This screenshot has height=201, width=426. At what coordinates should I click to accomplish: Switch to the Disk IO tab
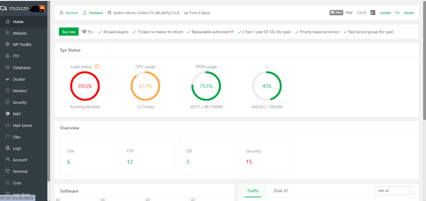pos(281,191)
